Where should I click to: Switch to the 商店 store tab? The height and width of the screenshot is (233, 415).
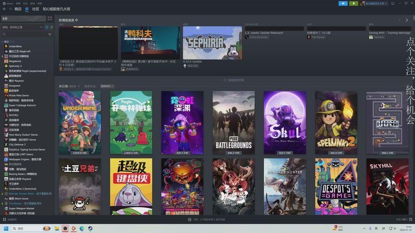18,9
